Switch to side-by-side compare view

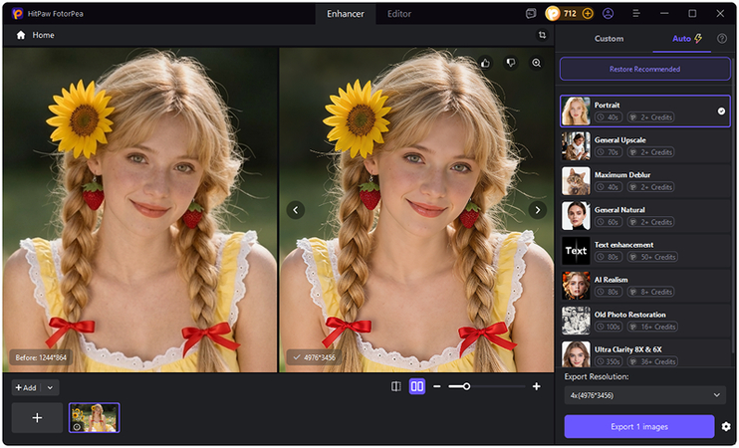click(x=417, y=386)
